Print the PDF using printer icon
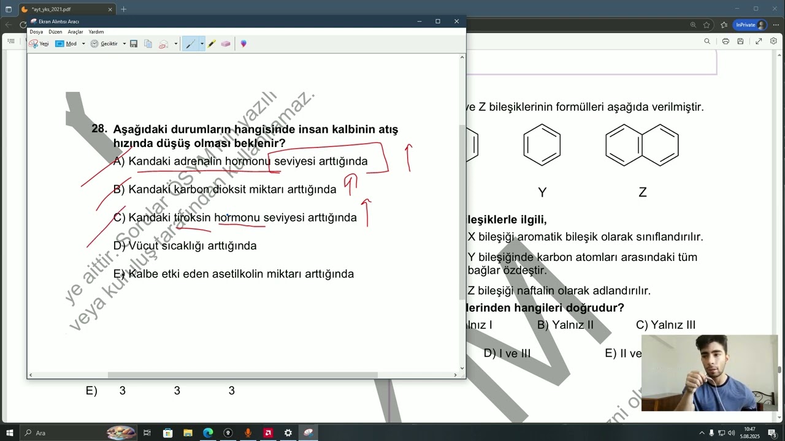Image resolution: width=785 pixels, height=441 pixels. point(726,41)
